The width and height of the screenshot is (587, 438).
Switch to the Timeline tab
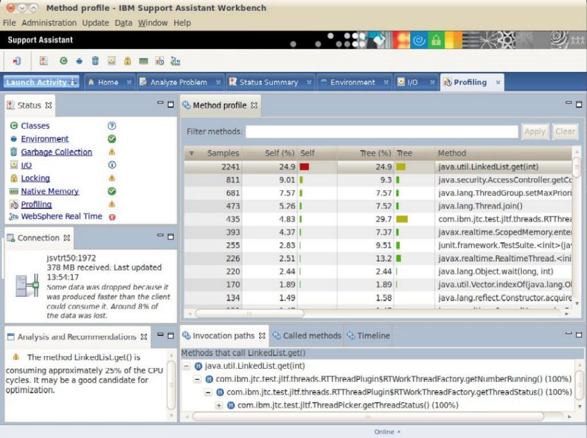[x=369, y=335]
